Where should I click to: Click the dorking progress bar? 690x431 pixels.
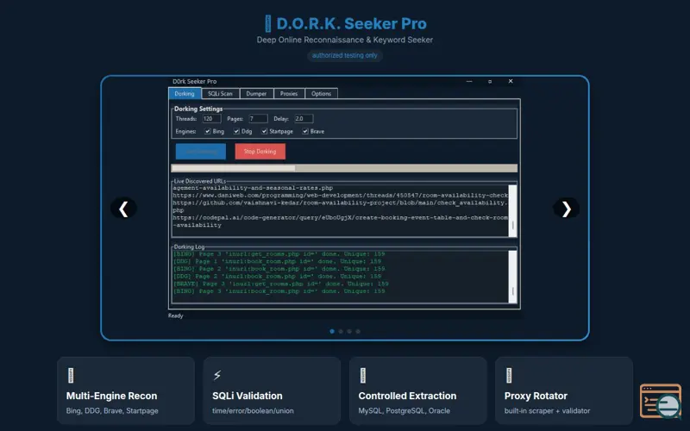(344, 168)
